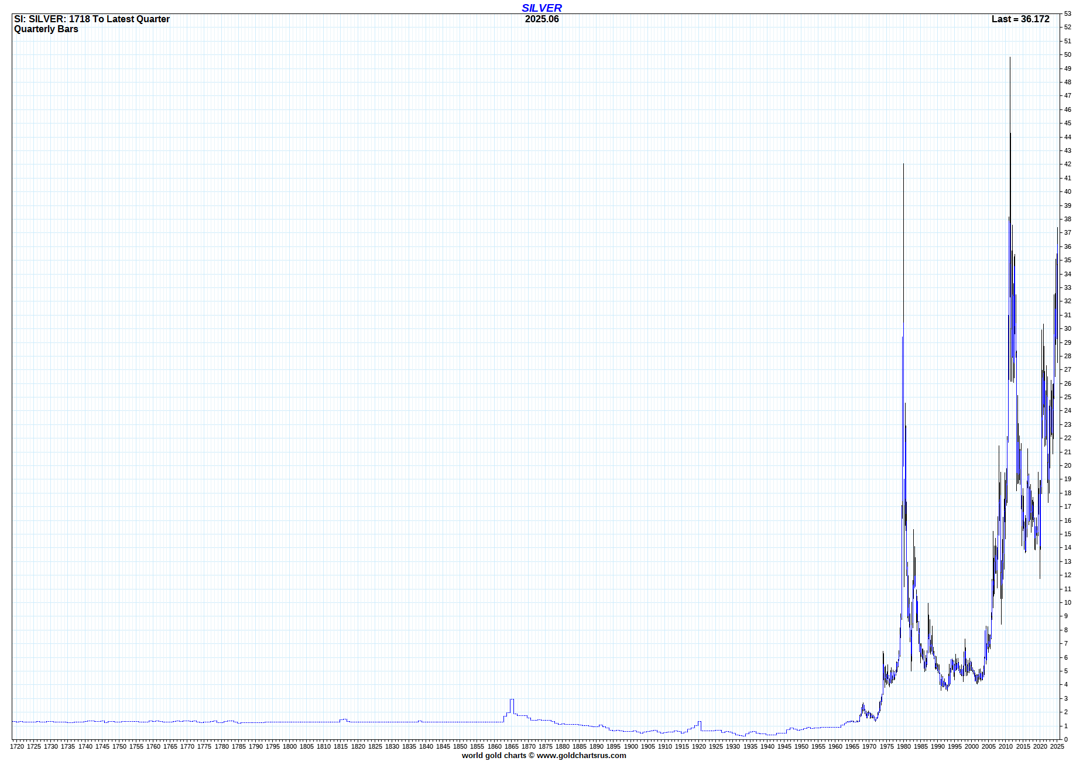Click the 1920 year label on x-axis
Image resolution: width=1083 pixels, height=761 pixels.
tap(699, 746)
